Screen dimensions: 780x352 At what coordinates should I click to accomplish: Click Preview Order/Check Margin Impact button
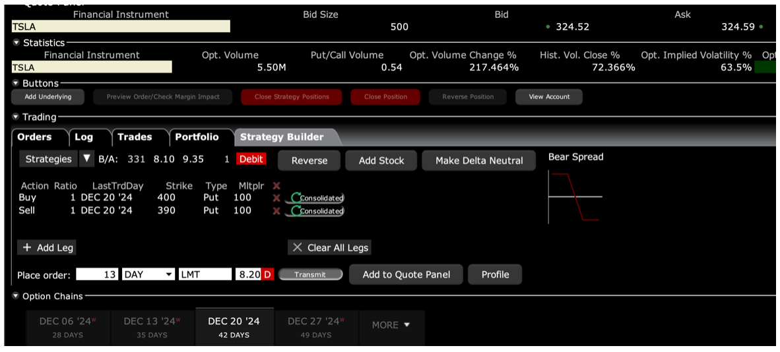pos(163,97)
